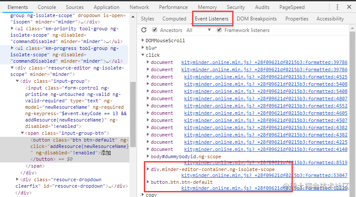Expand the km-progress ul node
The width and height of the screenshot is (356, 197).
point(12,48)
